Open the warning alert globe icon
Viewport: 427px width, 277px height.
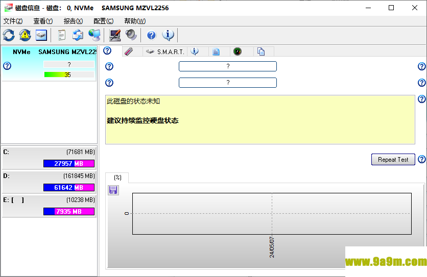[25, 35]
